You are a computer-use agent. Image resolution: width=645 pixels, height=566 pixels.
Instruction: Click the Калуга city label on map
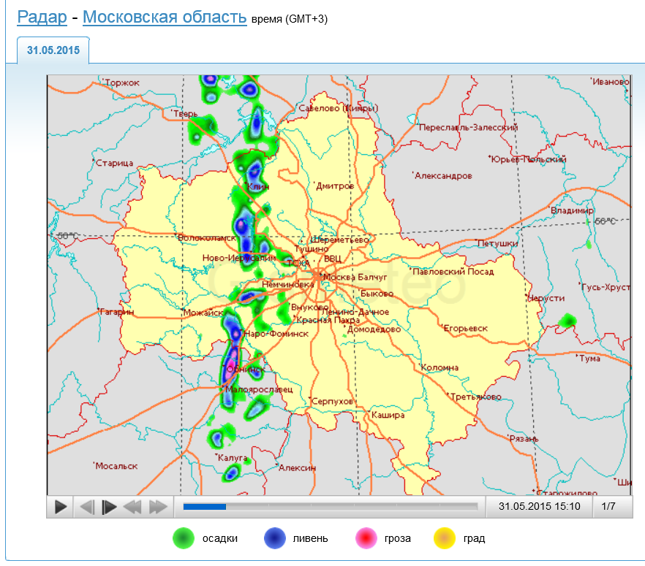click(233, 458)
